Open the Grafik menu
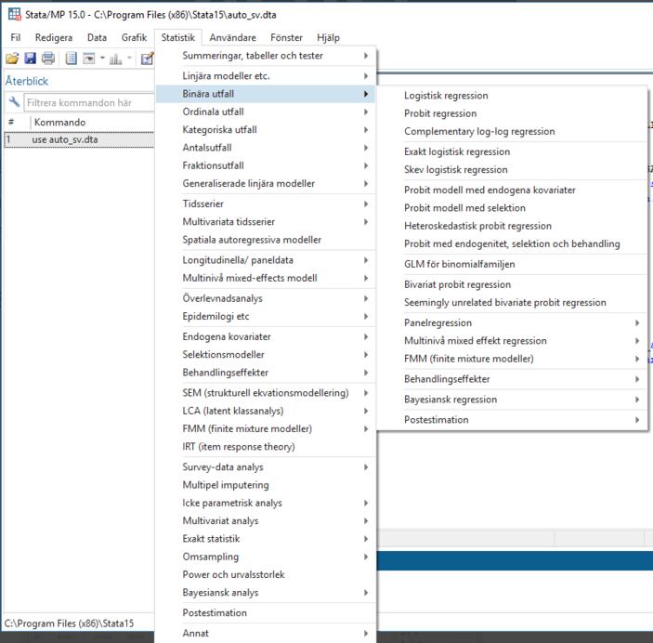This screenshot has height=643, width=653. pyautogui.click(x=134, y=37)
